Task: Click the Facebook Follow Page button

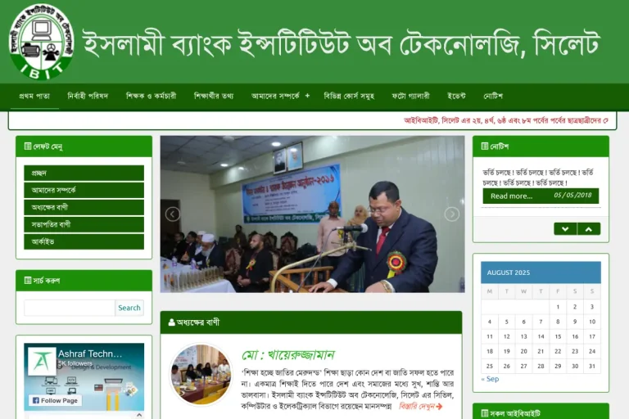Action: point(56,400)
